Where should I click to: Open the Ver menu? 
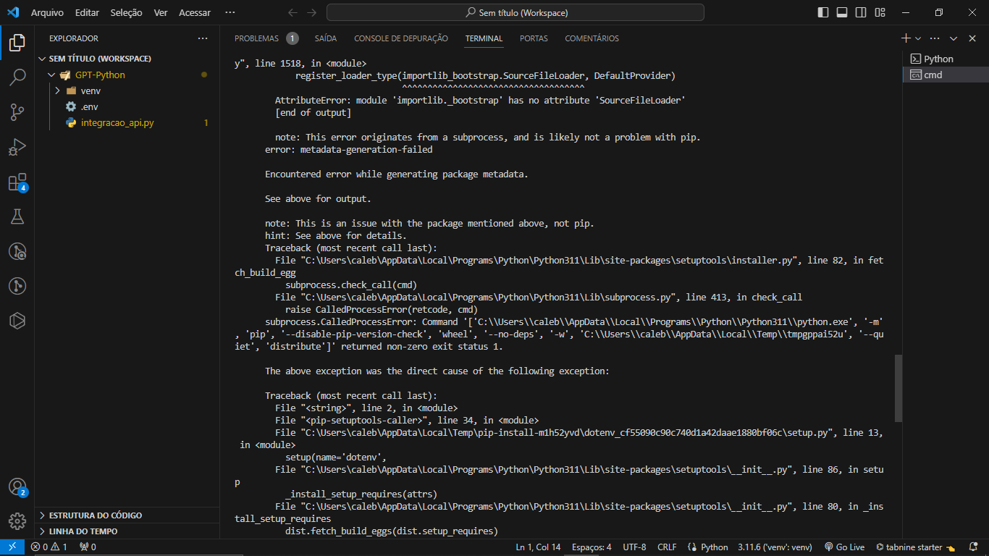pyautogui.click(x=161, y=12)
